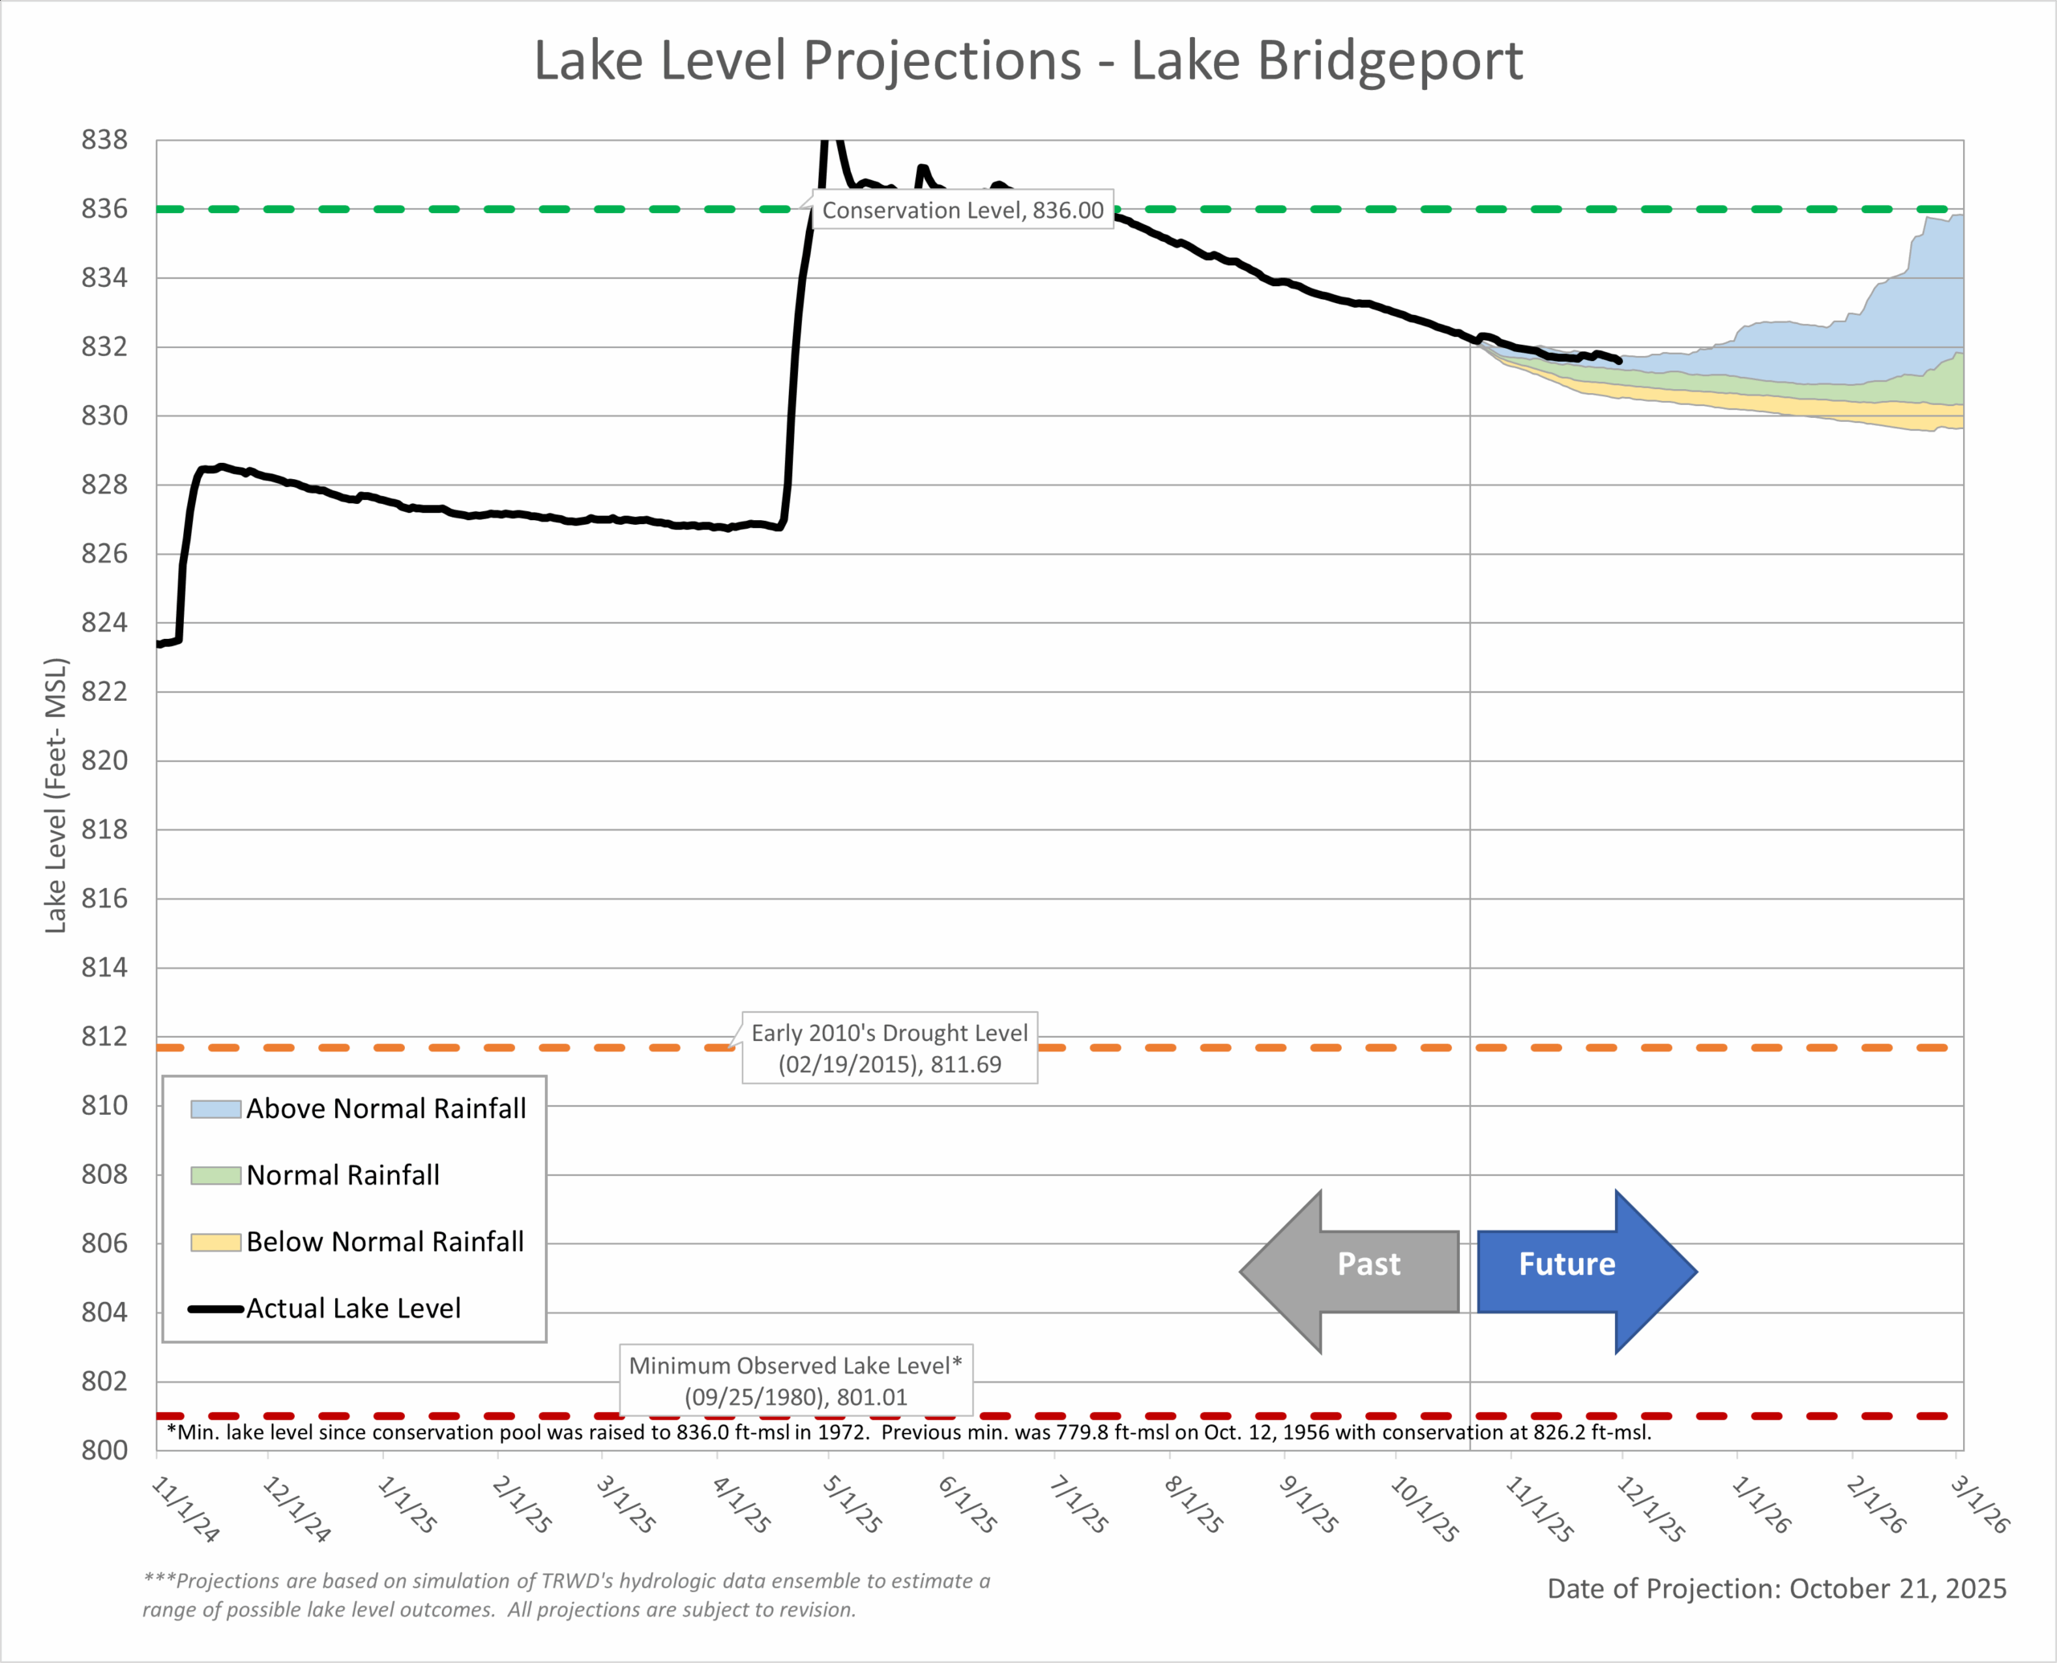Click the Date of Projection text

1777,1588
